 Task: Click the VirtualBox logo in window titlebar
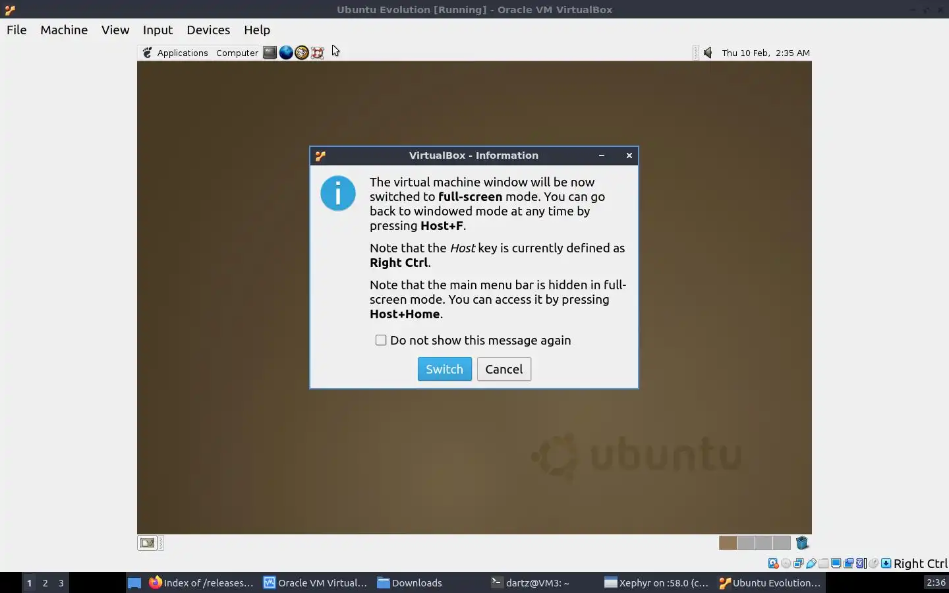coord(10,9)
